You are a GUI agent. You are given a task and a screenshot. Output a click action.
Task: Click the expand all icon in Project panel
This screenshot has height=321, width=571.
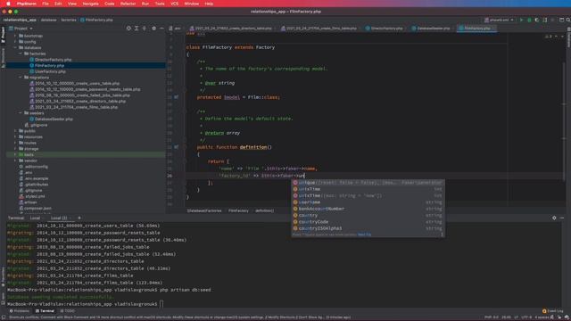click(137, 28)
